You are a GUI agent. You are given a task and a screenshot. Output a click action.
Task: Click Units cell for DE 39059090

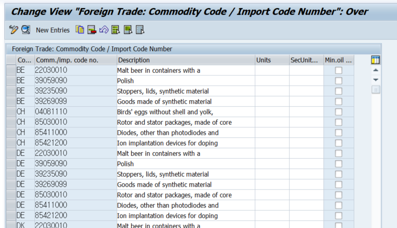pos(272,164)
